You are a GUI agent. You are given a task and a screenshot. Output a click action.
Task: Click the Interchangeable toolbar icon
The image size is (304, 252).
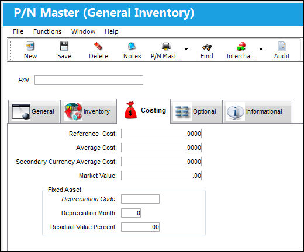tap(241, 46)
